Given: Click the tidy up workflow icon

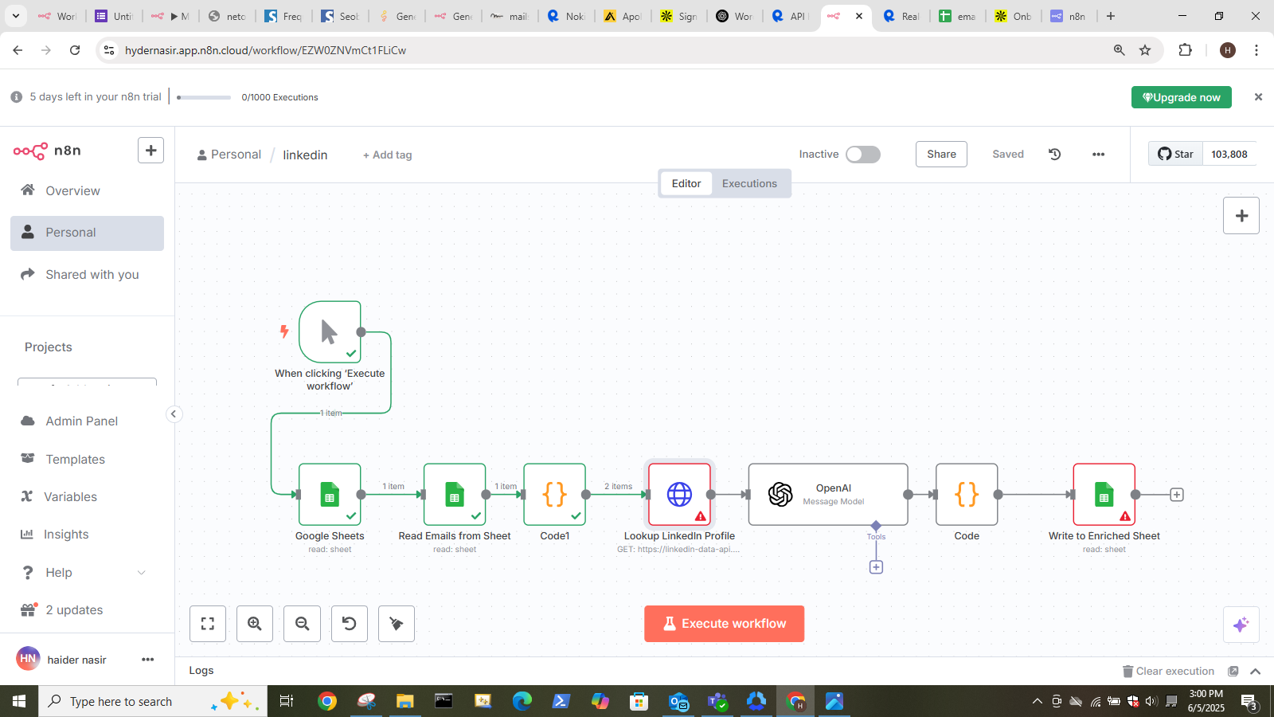Looking at the screenshot, I should click(397, 624).
